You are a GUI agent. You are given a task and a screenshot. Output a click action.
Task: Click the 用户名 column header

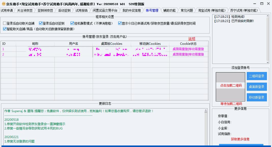pos(74,44)
